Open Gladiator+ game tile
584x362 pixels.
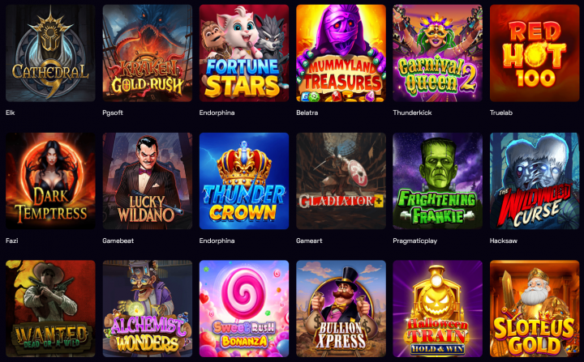coord(341,181)
